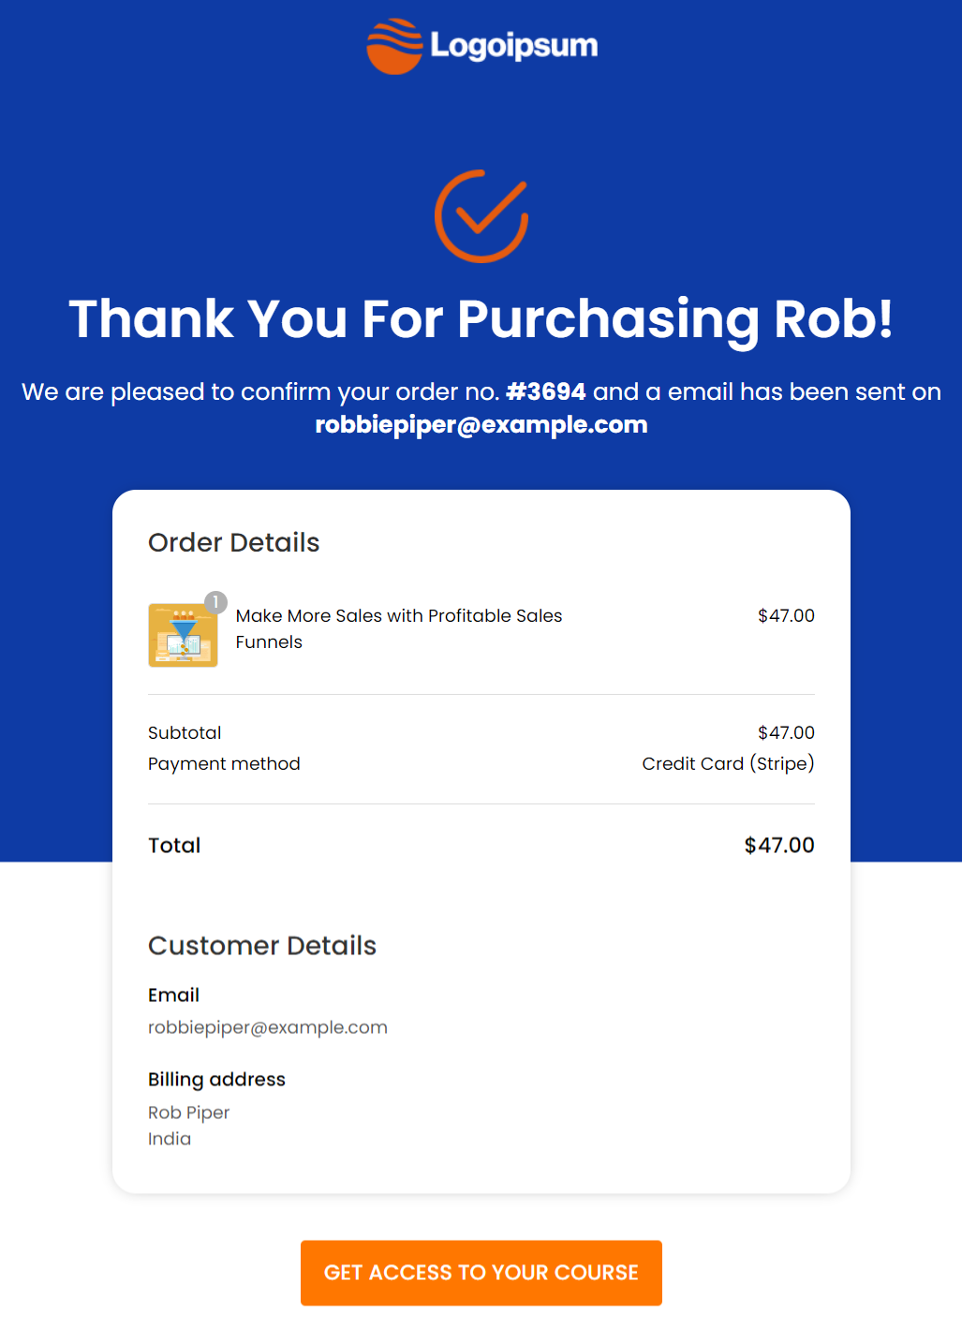Click the product price next to item
Image resolution: width=962 pixels, height=1341 pixels.
pos(786,616)
